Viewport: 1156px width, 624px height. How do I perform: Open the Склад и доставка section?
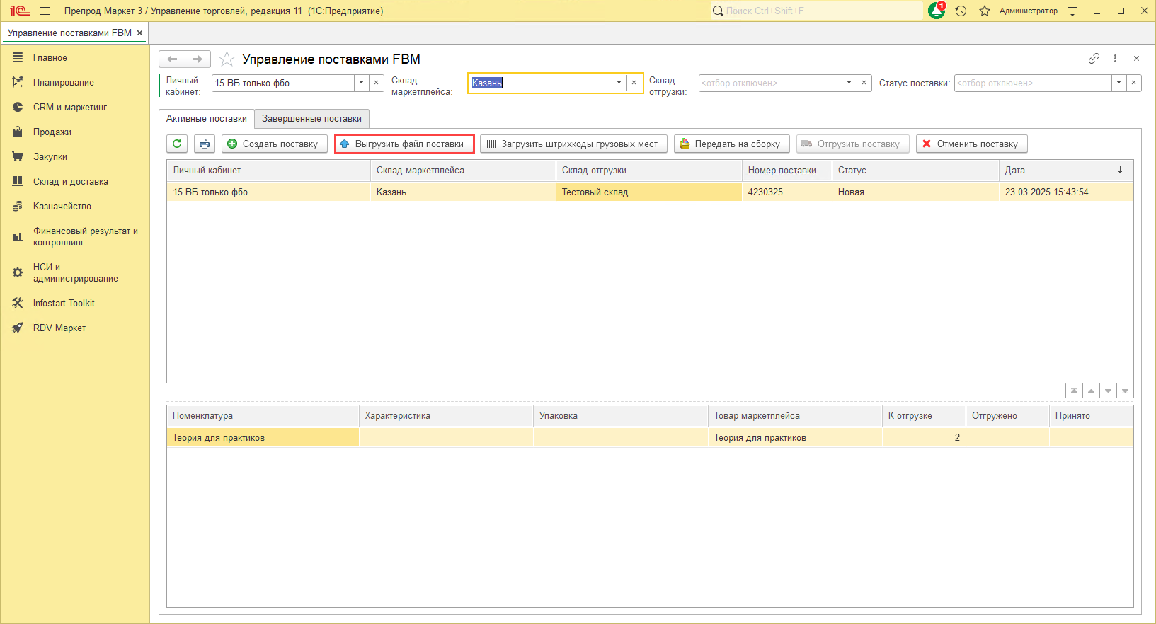[70, 181]
